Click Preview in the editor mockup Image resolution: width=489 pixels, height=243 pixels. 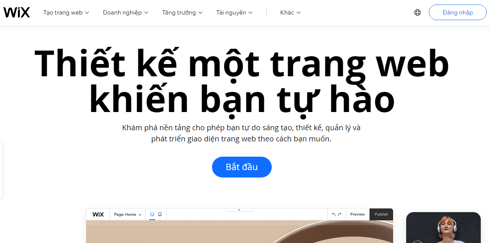[x=358, y=214]
